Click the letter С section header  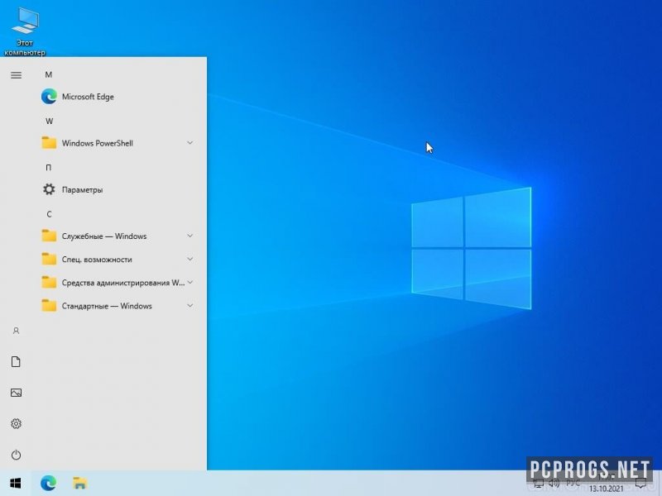(49, 214)
